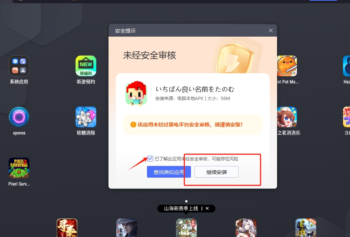The height and width of the screenshot is (237, 350).
Task: Open the sporos app
Action: click(19, 117)
